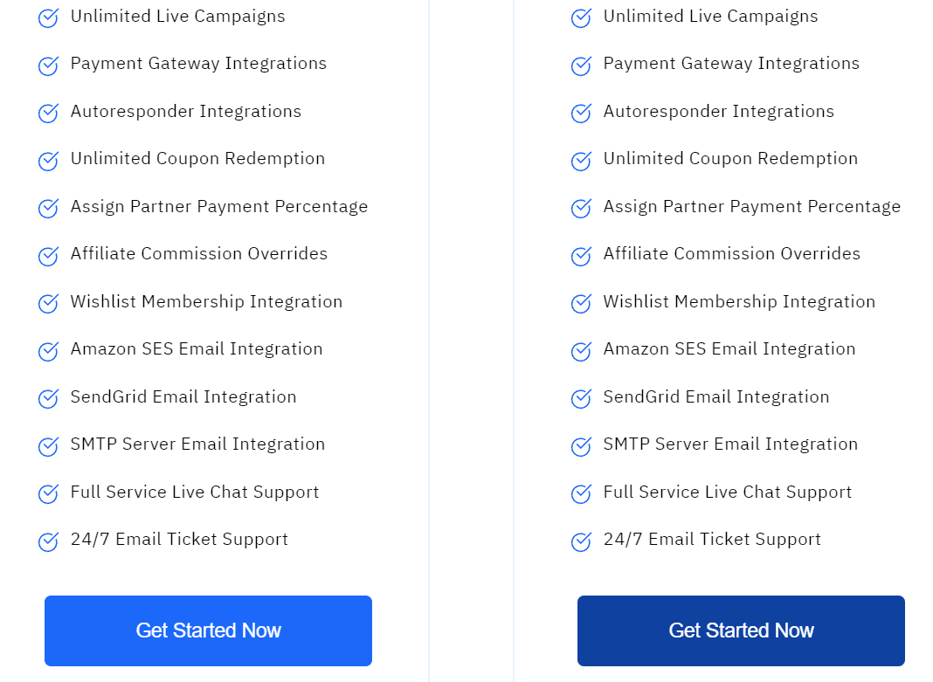
Task: Click check icon beside right Unlimited Coupon Redemption
Action: click(581, 161)
